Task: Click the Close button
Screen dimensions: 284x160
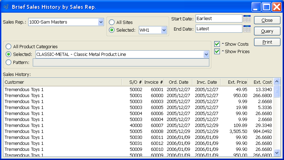Action: pos(267,20)
